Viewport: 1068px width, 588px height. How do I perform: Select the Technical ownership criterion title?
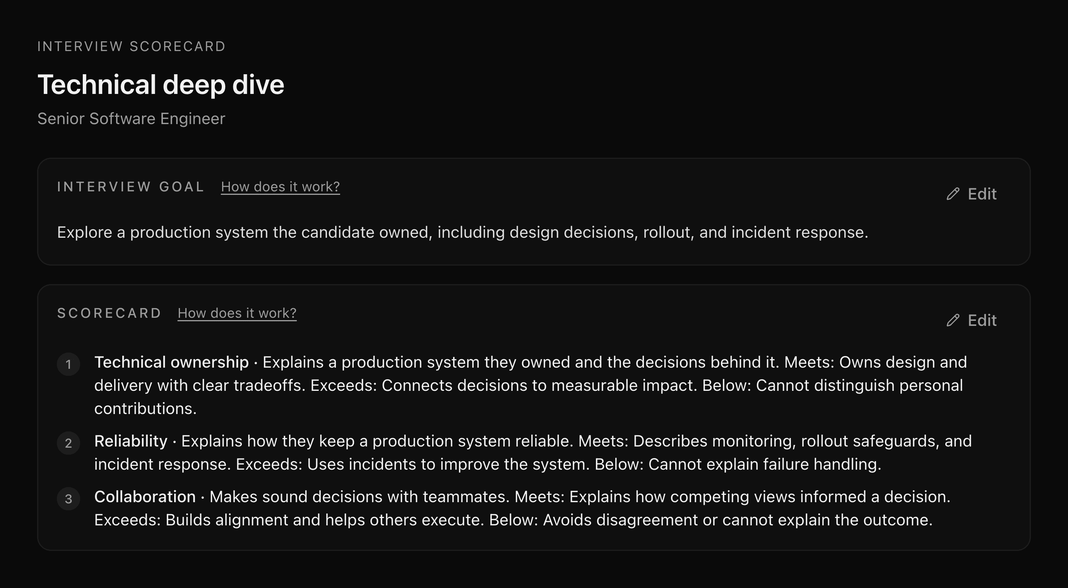(172, 362)
